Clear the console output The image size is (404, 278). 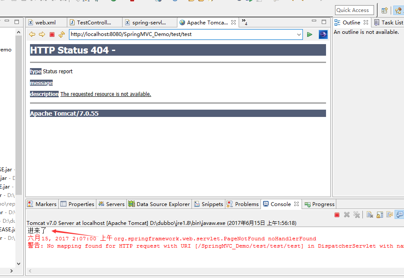tap(369, 215)
